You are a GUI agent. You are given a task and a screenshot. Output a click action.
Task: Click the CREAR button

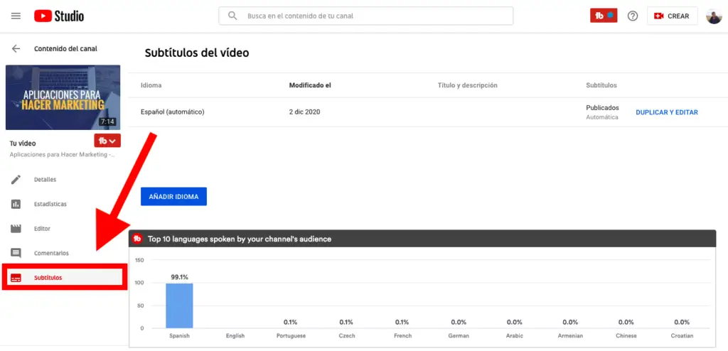[x=672, y=16]
